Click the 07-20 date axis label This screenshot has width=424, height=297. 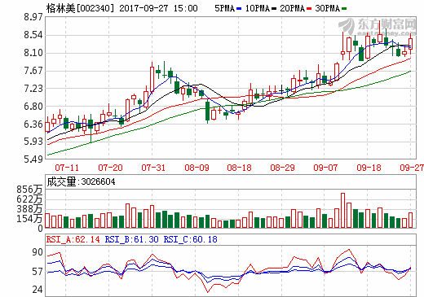pyautogui.click(x=110, y=168)
